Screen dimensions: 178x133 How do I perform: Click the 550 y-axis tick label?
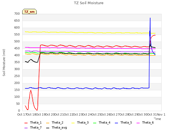point(17,34)
